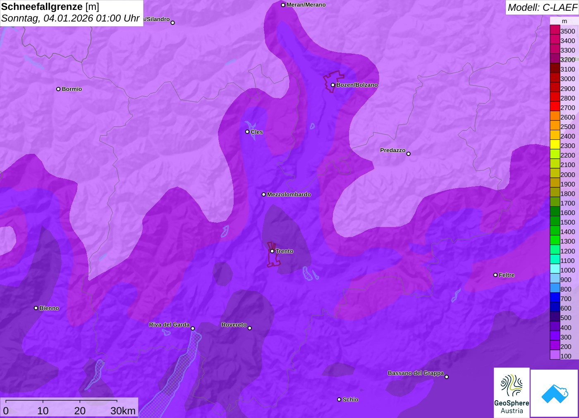Image resolution: width=579 pixels, height=418 pixels.
Task: Click the Mezzolombardo label text
Action: pos(289,194)
